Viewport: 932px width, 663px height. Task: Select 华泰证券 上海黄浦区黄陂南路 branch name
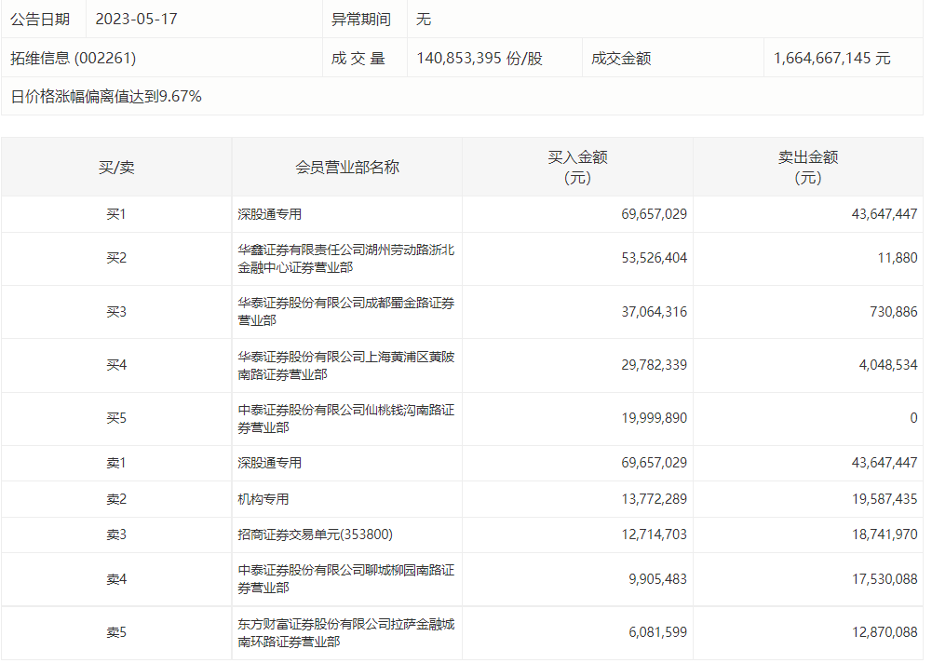346,366
